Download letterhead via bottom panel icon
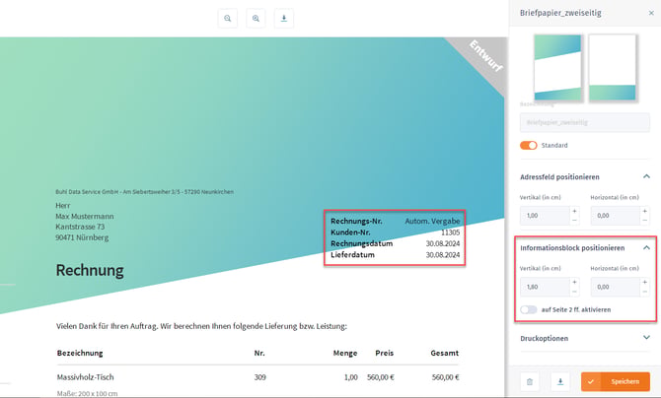This screenshot has width=661, height=398. point(560,381)
